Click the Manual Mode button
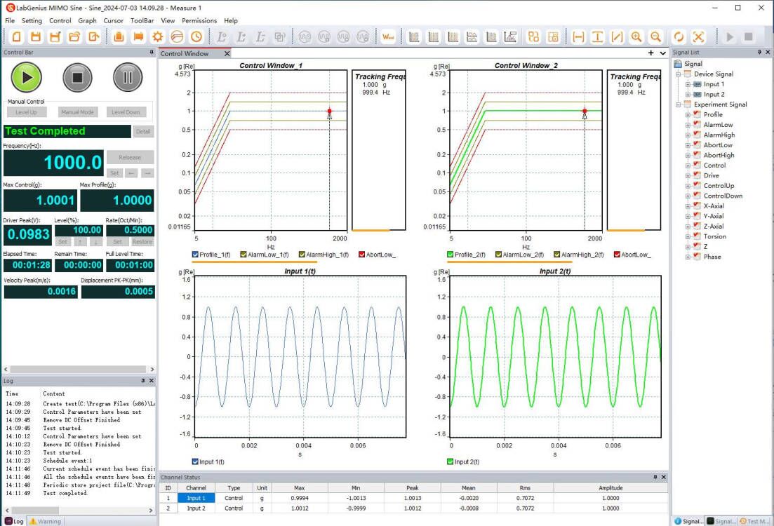 click(77, 112)
